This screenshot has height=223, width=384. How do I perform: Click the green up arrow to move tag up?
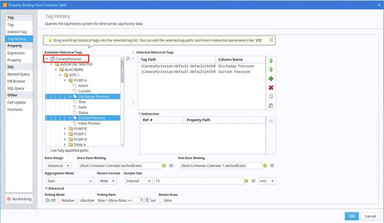pos(271,61)
